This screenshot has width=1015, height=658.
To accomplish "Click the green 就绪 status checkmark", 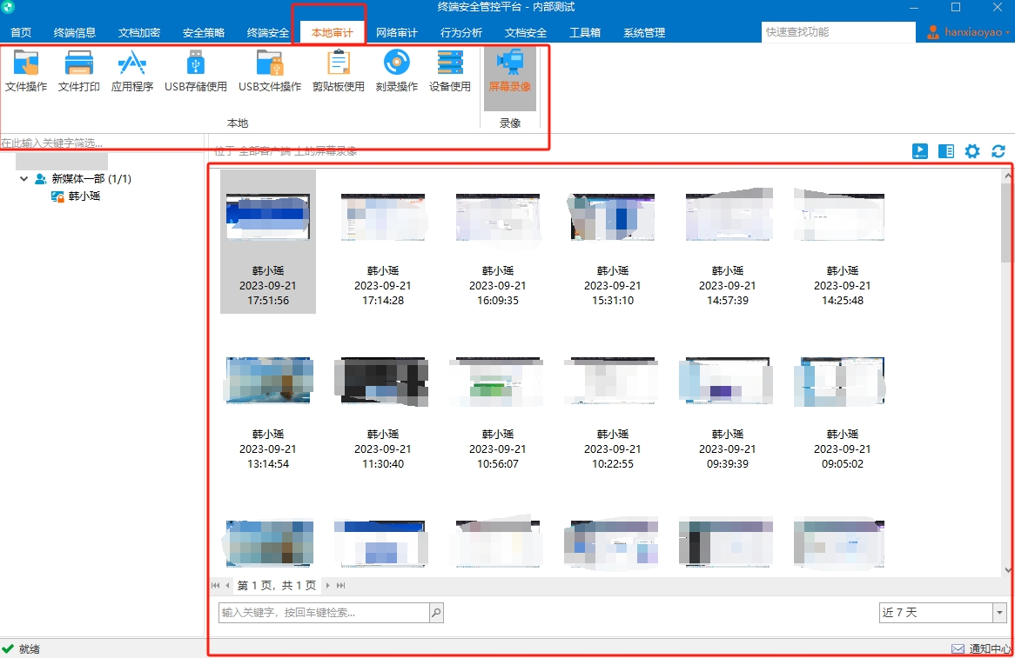I will click(x=8, y=648).
